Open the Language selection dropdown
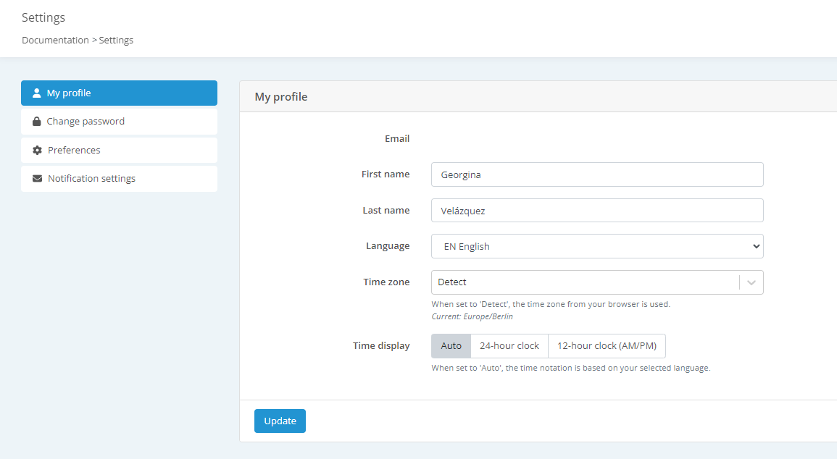 (x=596, y=246)
